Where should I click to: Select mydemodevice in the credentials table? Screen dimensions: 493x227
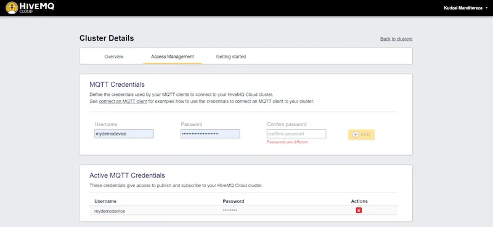pyautogui.click(x=110, y=211)
